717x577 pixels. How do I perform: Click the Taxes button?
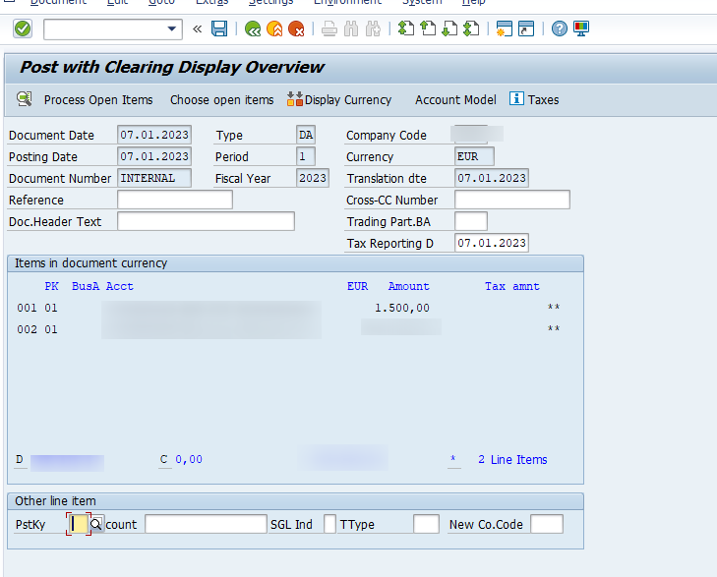[534, 99]
